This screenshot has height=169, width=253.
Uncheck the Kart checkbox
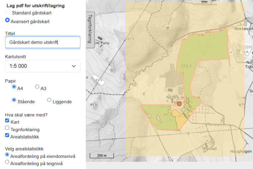[x=7, y=121]
